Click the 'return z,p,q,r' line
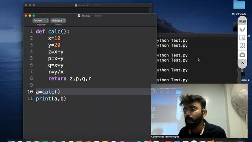The width and height of the screenshot is (252, 142). (x=70, y=79)
